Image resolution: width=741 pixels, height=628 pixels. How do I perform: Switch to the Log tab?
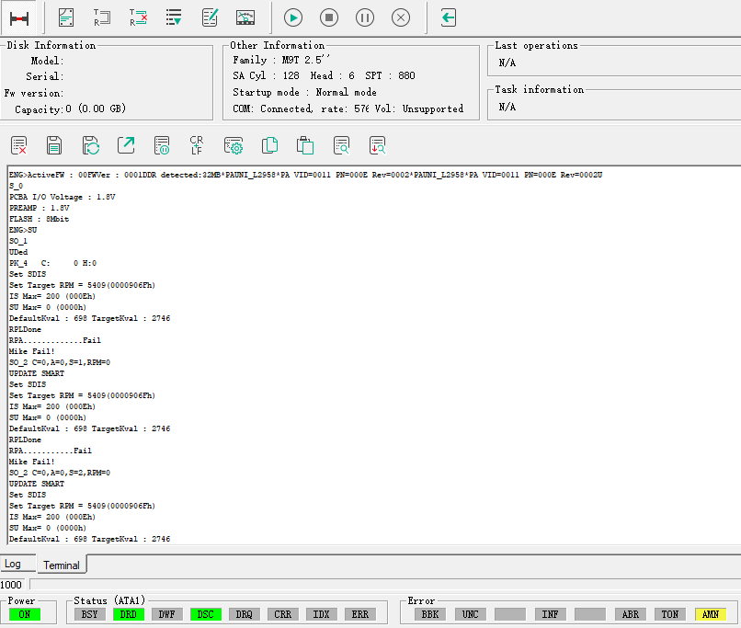point(13,564)
